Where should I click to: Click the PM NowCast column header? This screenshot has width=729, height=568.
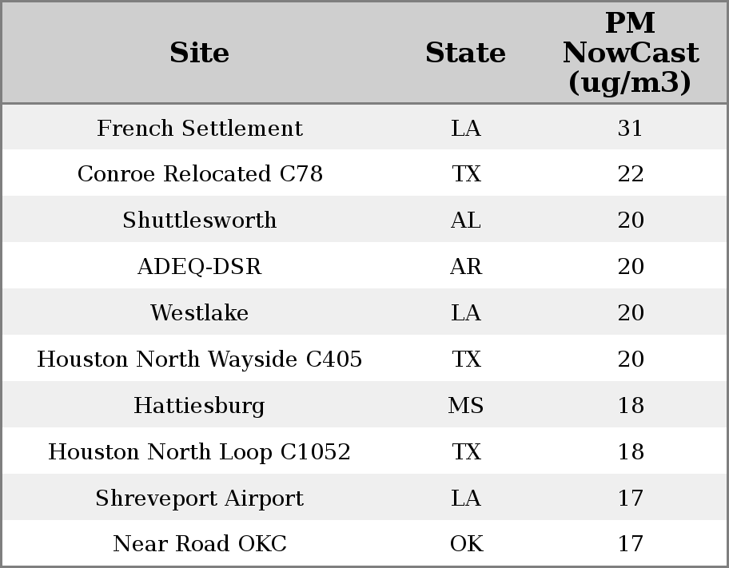tap(630, 53)
